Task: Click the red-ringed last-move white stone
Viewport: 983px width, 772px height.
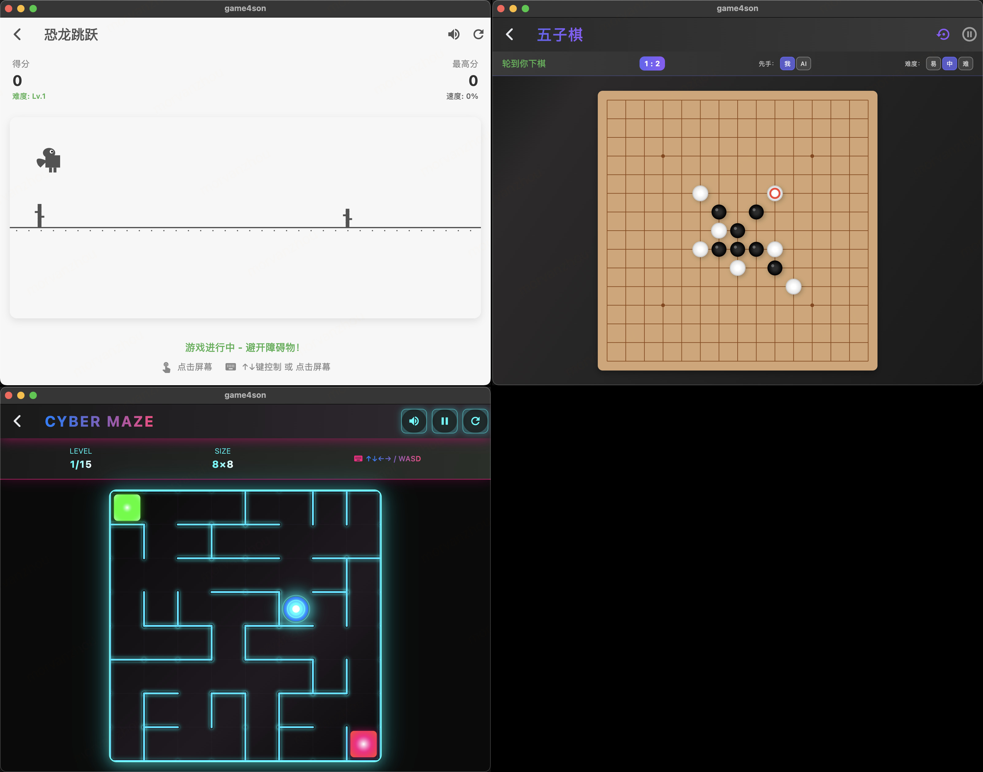Action: [x=775, y=194]
